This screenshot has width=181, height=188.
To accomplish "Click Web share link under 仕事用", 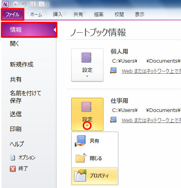I will [x=151, y=120].
